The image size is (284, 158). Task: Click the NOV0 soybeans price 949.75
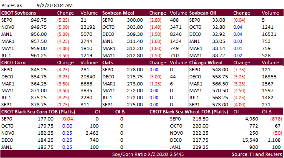(39, 27)
